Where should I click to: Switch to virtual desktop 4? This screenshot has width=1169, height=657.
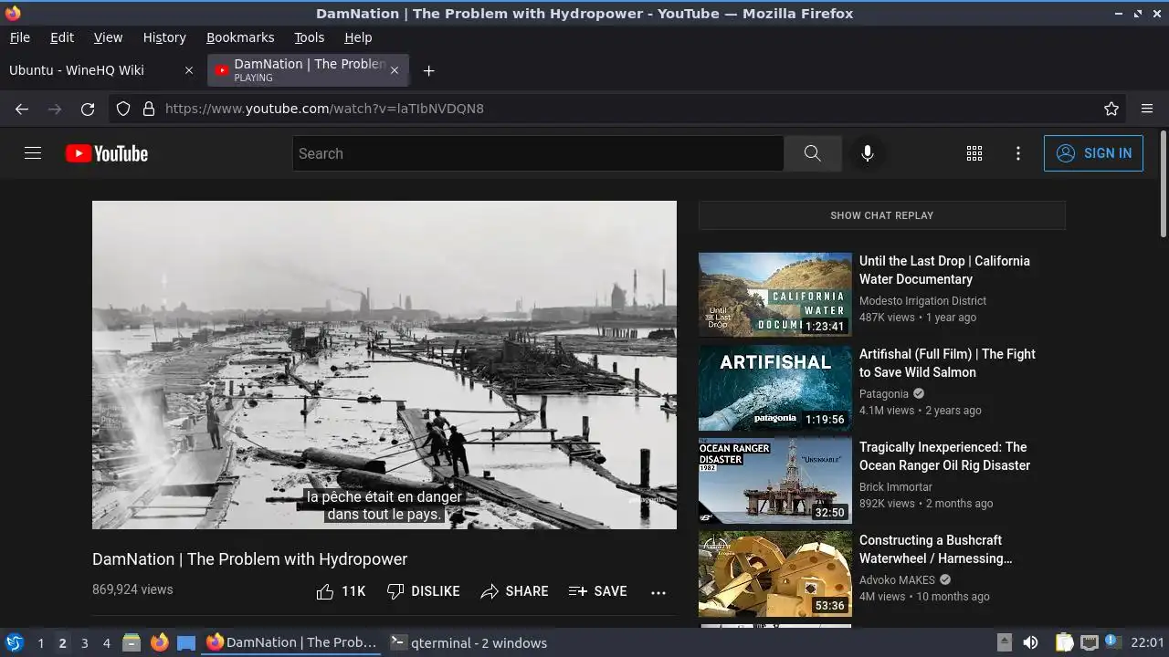point(106,642)
